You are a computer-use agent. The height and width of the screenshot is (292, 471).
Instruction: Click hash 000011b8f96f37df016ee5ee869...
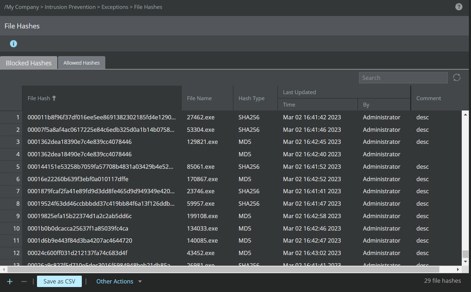pos(102,117)
